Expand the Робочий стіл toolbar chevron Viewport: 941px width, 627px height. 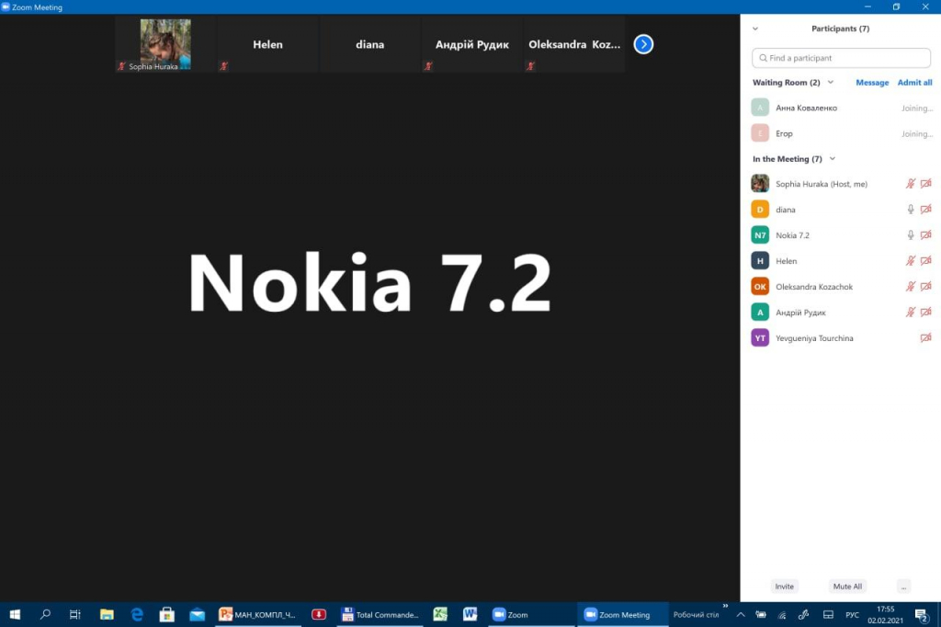point(726,606)
